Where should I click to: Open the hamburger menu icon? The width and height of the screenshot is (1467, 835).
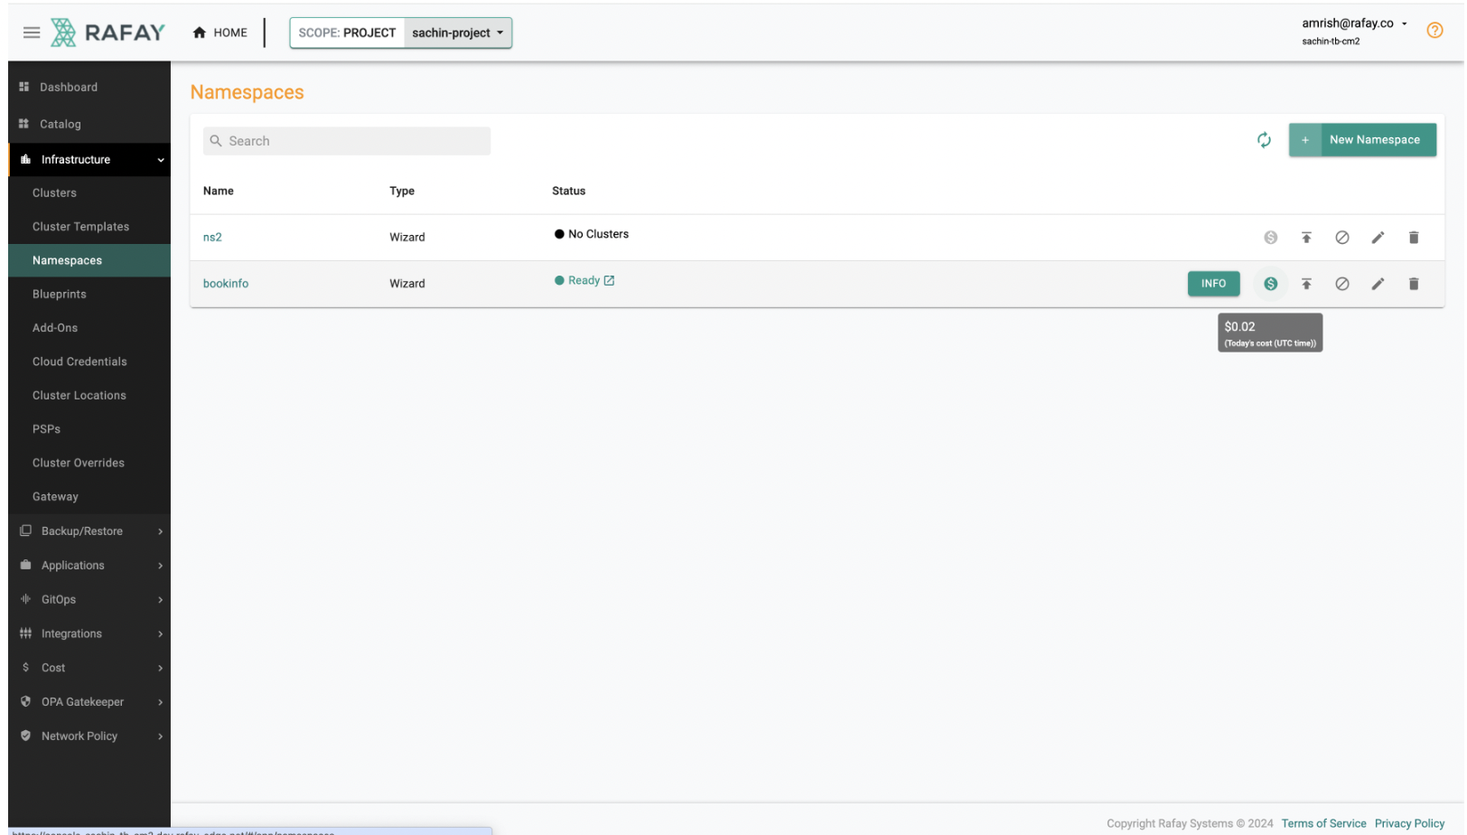point(32,33)
